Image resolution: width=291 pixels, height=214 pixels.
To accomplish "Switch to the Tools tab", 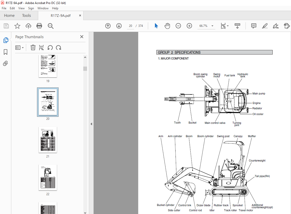I will coord(27,16).
